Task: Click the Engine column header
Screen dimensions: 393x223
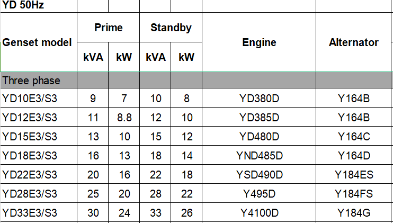Action: pos(259,42)
